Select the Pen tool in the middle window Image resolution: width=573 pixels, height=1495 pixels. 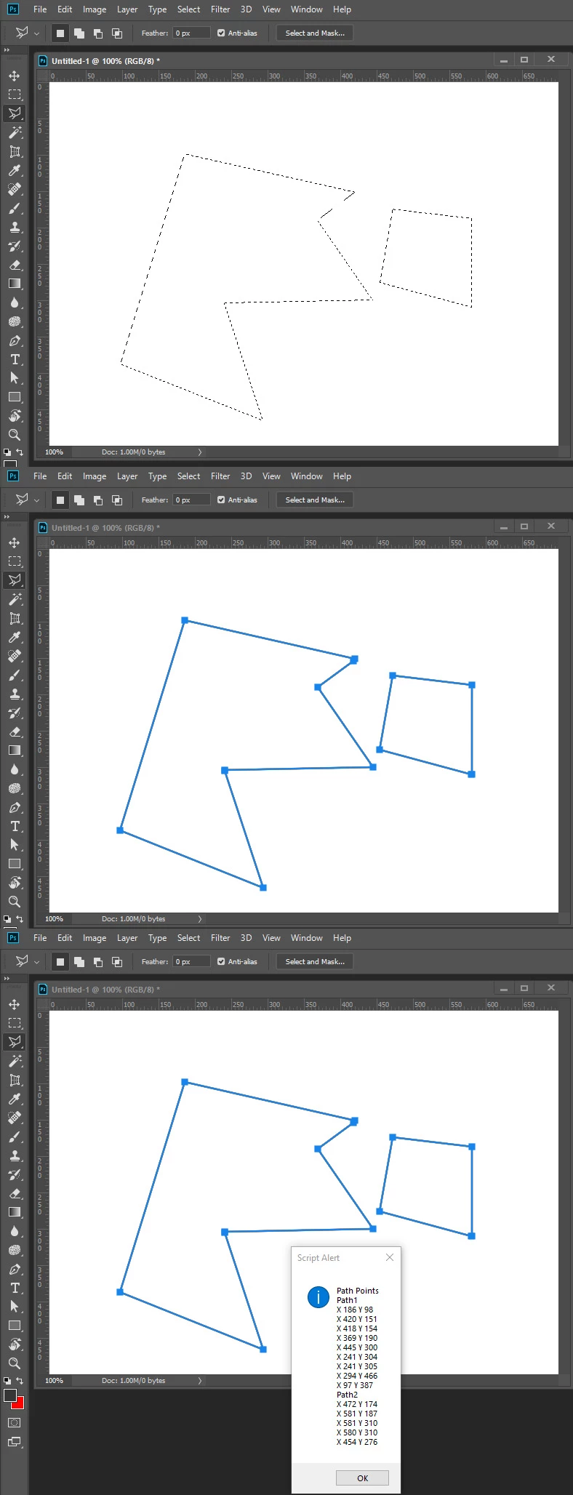point(14,807)
